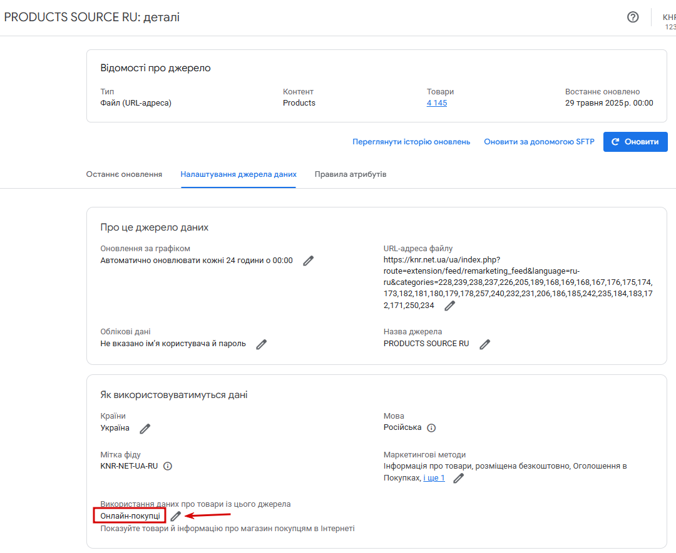Viewport: 676px width, 553px height.
Task: Open the 4 145 products link
Action: [x=437, y=103]
